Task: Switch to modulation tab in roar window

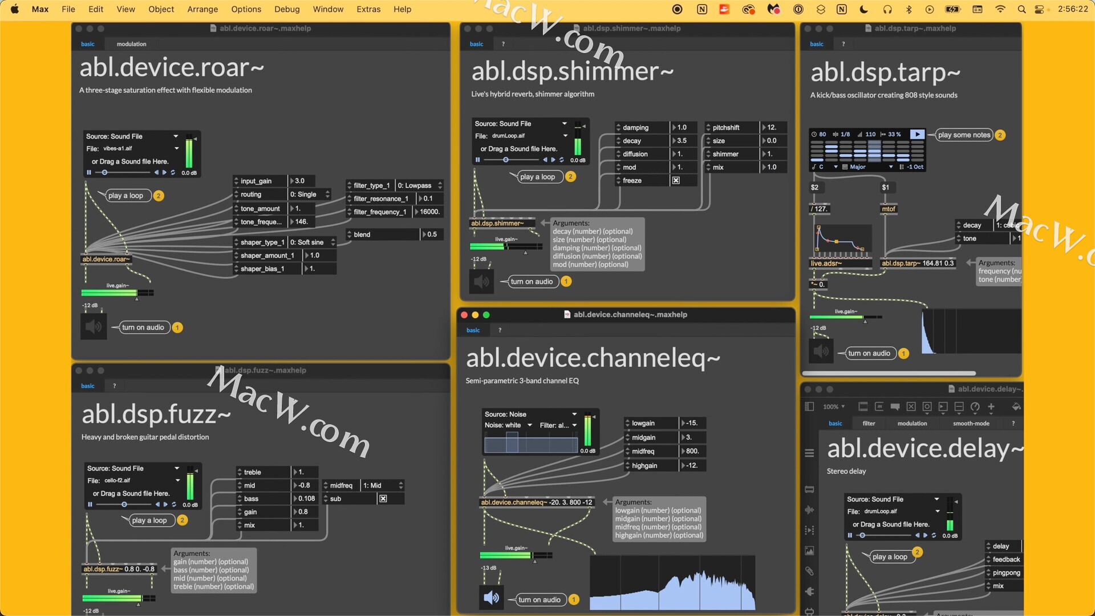Action: (x=131, y=44)
